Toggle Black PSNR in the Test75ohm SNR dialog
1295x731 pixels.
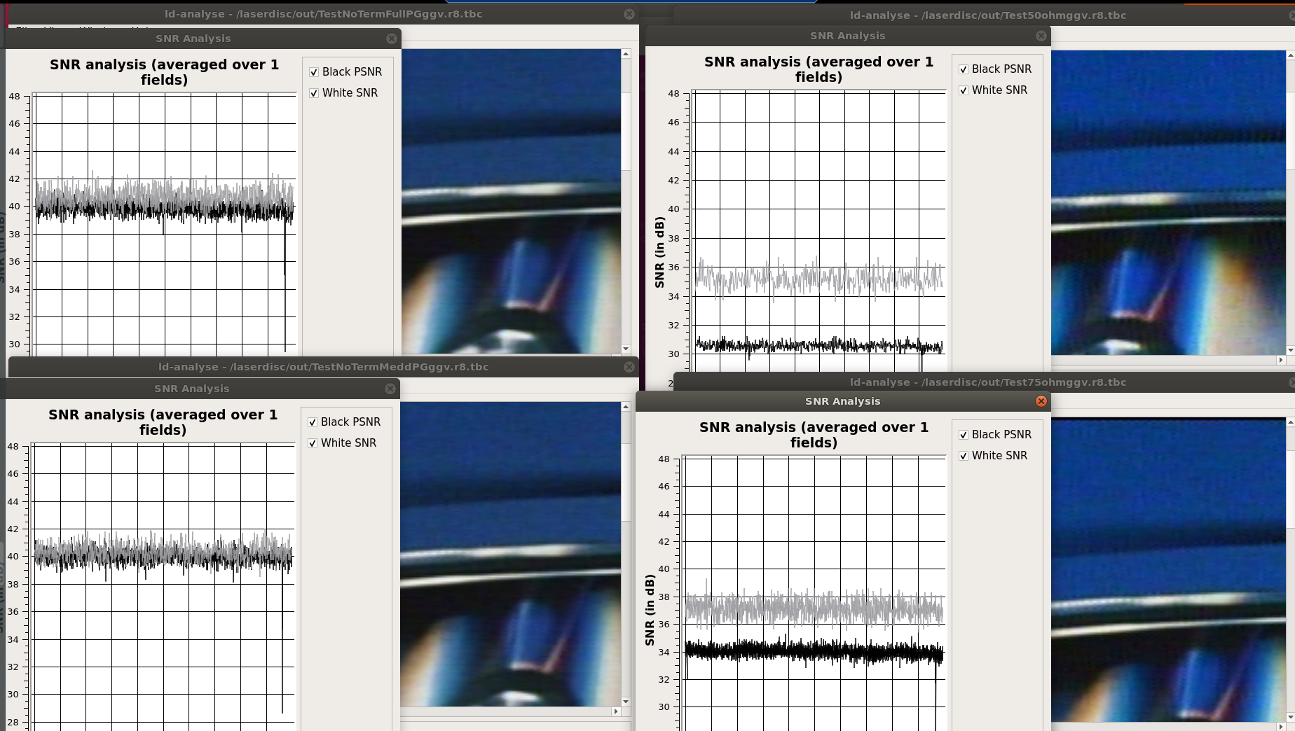point(964,435)
